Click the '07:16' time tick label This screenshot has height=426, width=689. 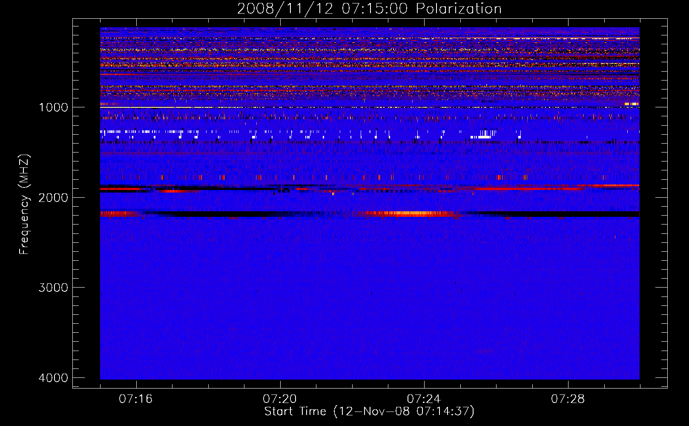click(x=136, y=399)
